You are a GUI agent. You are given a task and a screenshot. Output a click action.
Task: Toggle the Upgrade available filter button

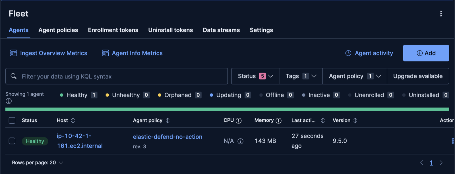point(418,76)
